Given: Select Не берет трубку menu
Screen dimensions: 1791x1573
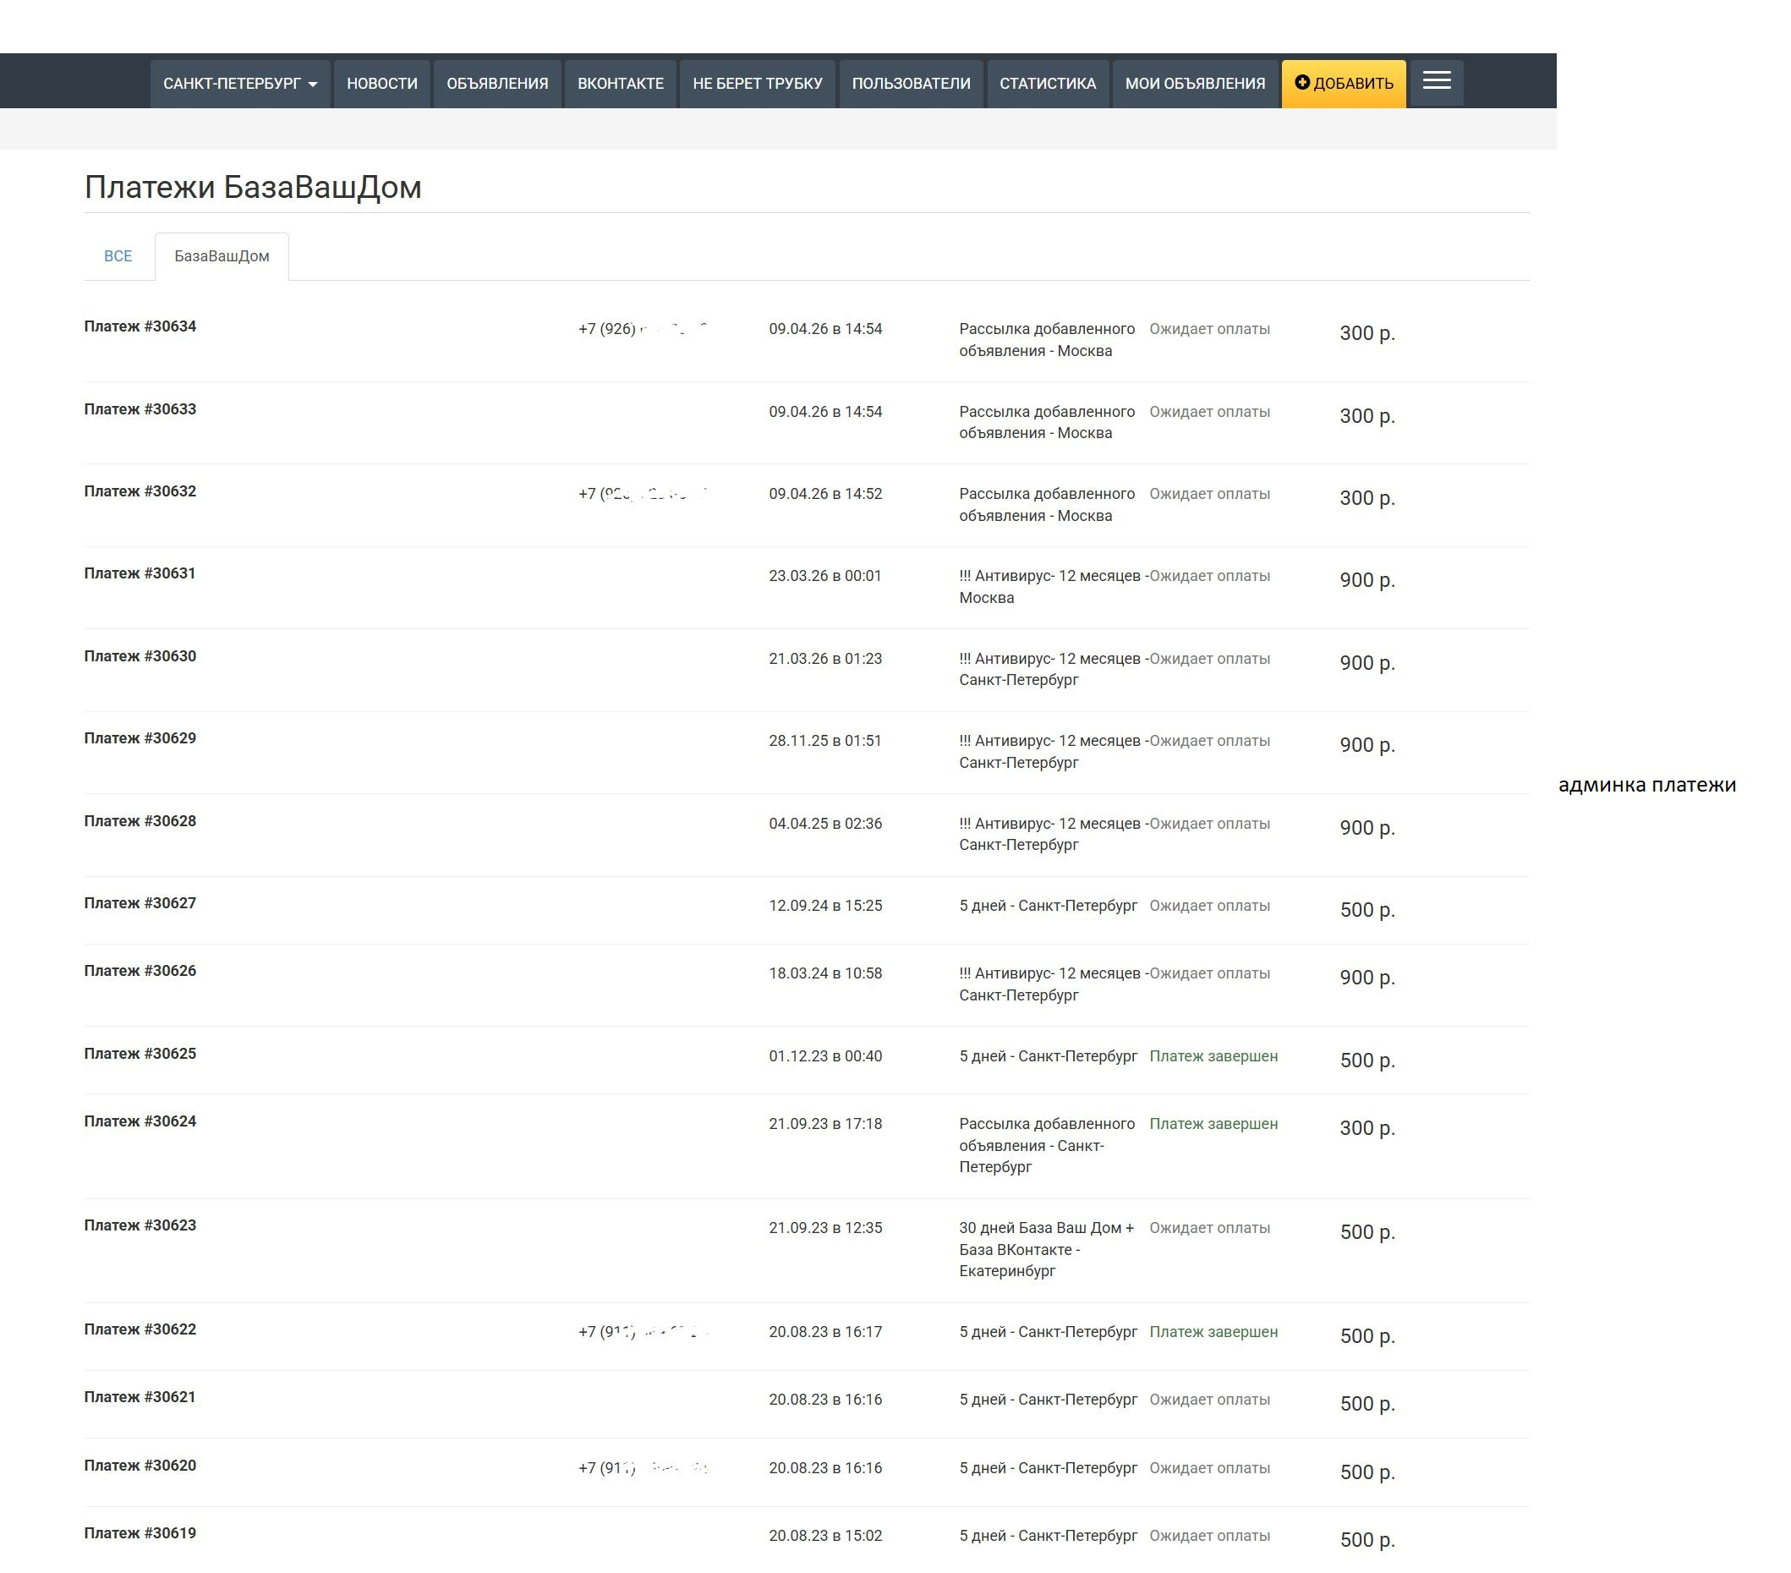Looking at the screenshot, I should [757, 83].
